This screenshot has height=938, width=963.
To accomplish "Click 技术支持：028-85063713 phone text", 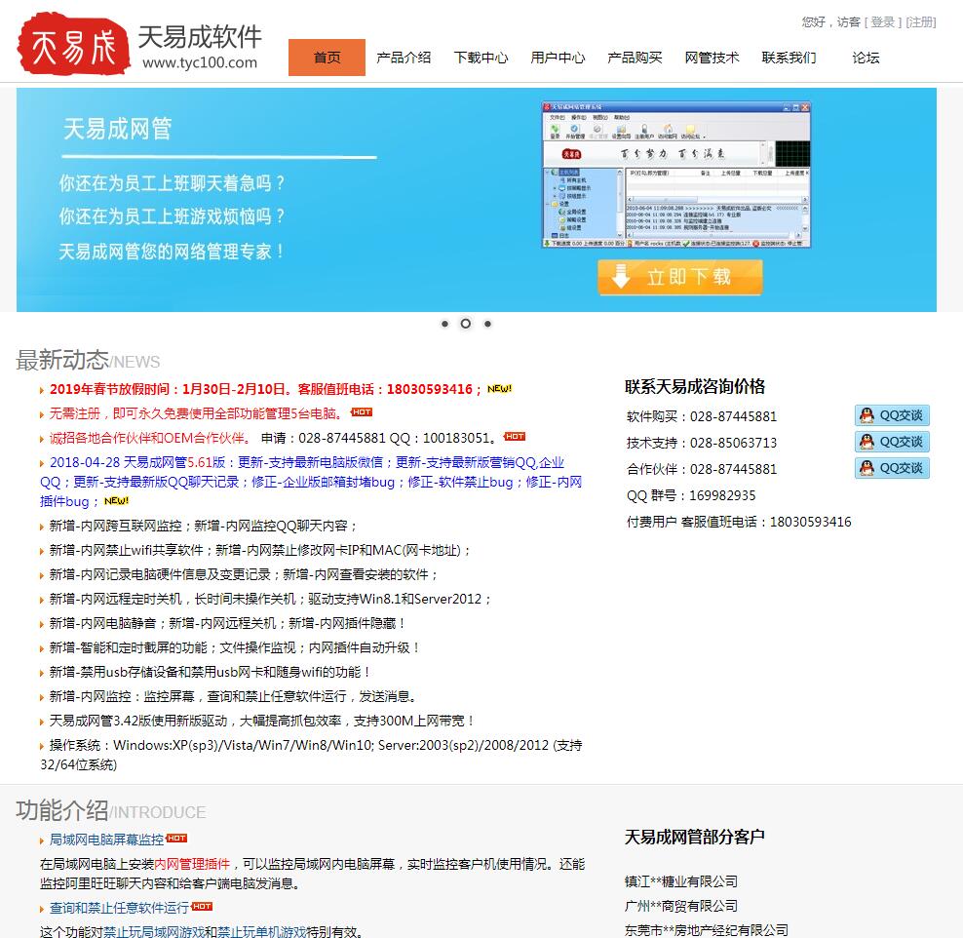I will (702, 443).
